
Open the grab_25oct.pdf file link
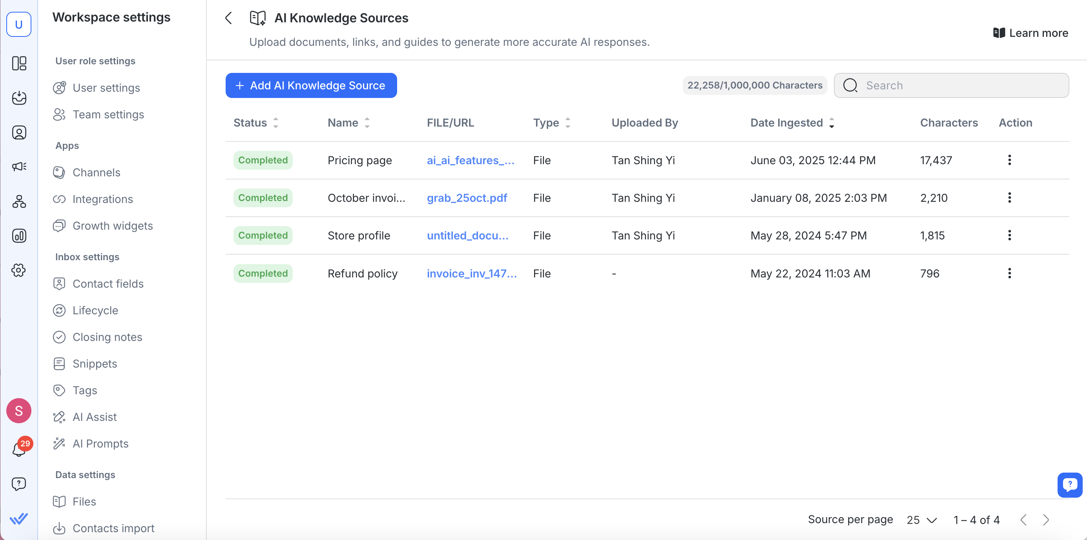pyautogui.click(x=467, y=198)
